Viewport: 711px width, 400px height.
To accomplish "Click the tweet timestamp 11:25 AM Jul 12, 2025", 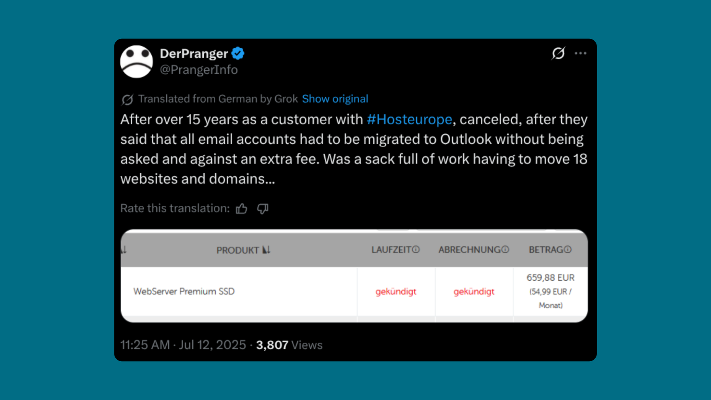I will pyautogui.click(x=183, y=345).
